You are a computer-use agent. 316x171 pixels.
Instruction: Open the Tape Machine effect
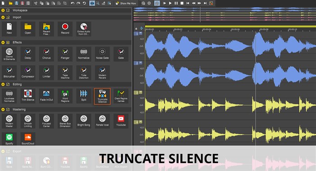(65, 72)
